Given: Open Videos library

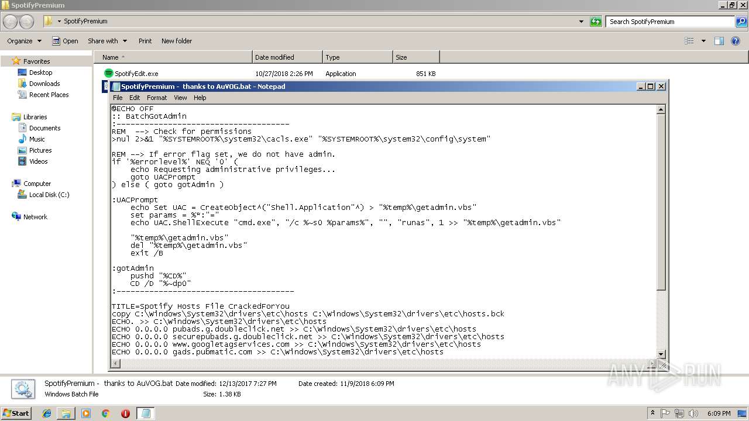Looking at the screenshot, I should pos(39,161).
